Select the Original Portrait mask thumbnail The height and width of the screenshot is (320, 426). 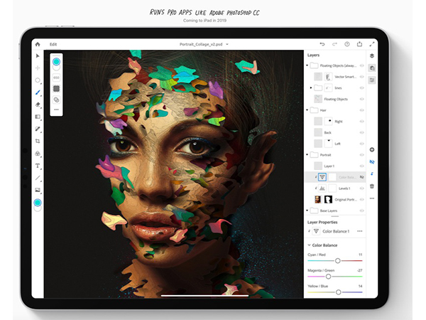click(x=329, y=199)
